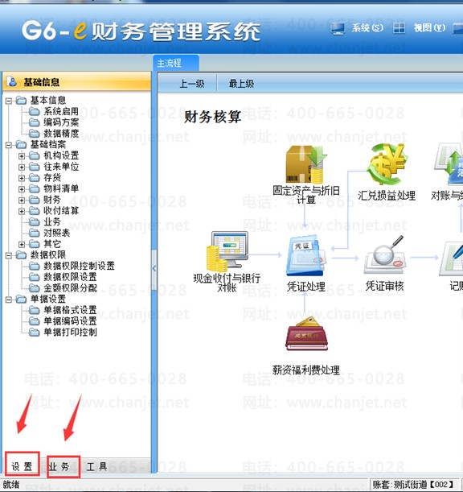Viewport: 463px width, 492px height.
Task: Expand the 收付结算 tree node
Action: (x=22, y=211)
